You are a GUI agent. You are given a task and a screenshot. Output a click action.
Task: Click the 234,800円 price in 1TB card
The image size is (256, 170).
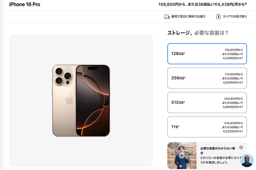point(233,123)
